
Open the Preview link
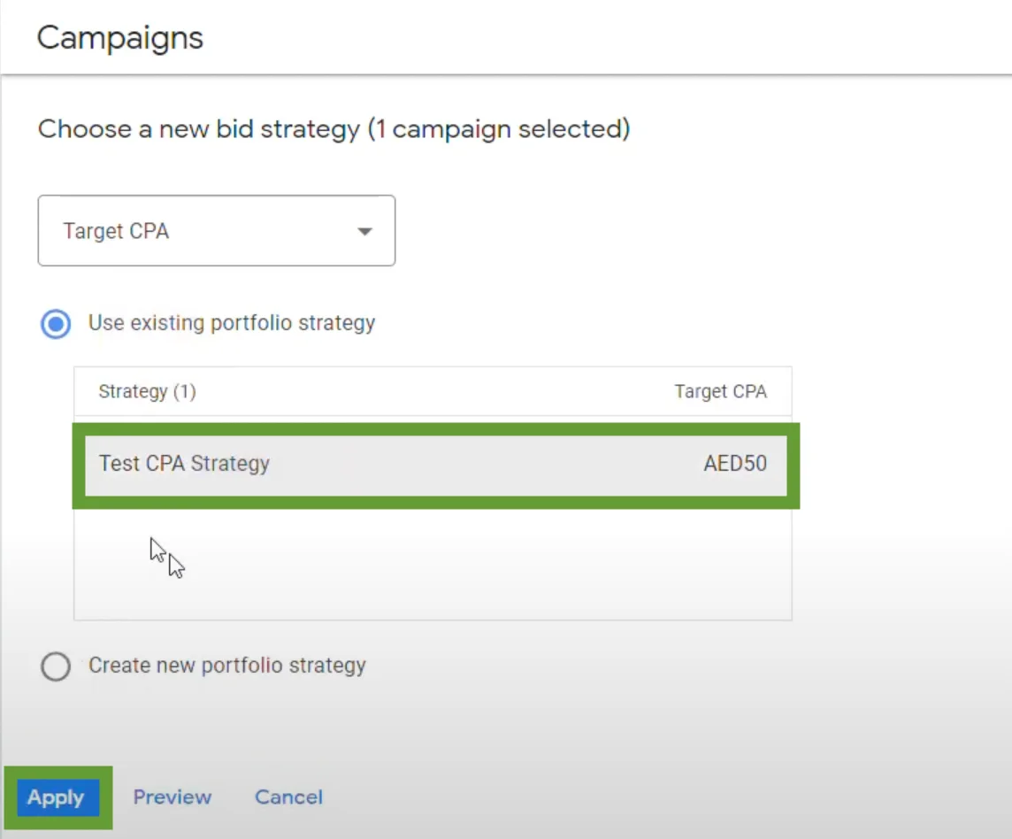(x=172, y=797)
